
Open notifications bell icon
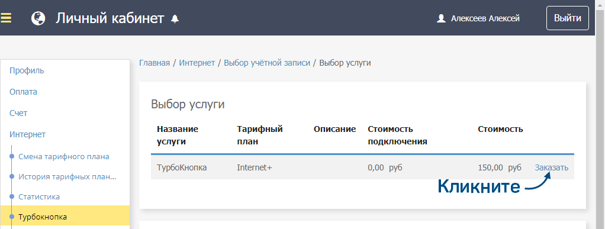[175, 18]
